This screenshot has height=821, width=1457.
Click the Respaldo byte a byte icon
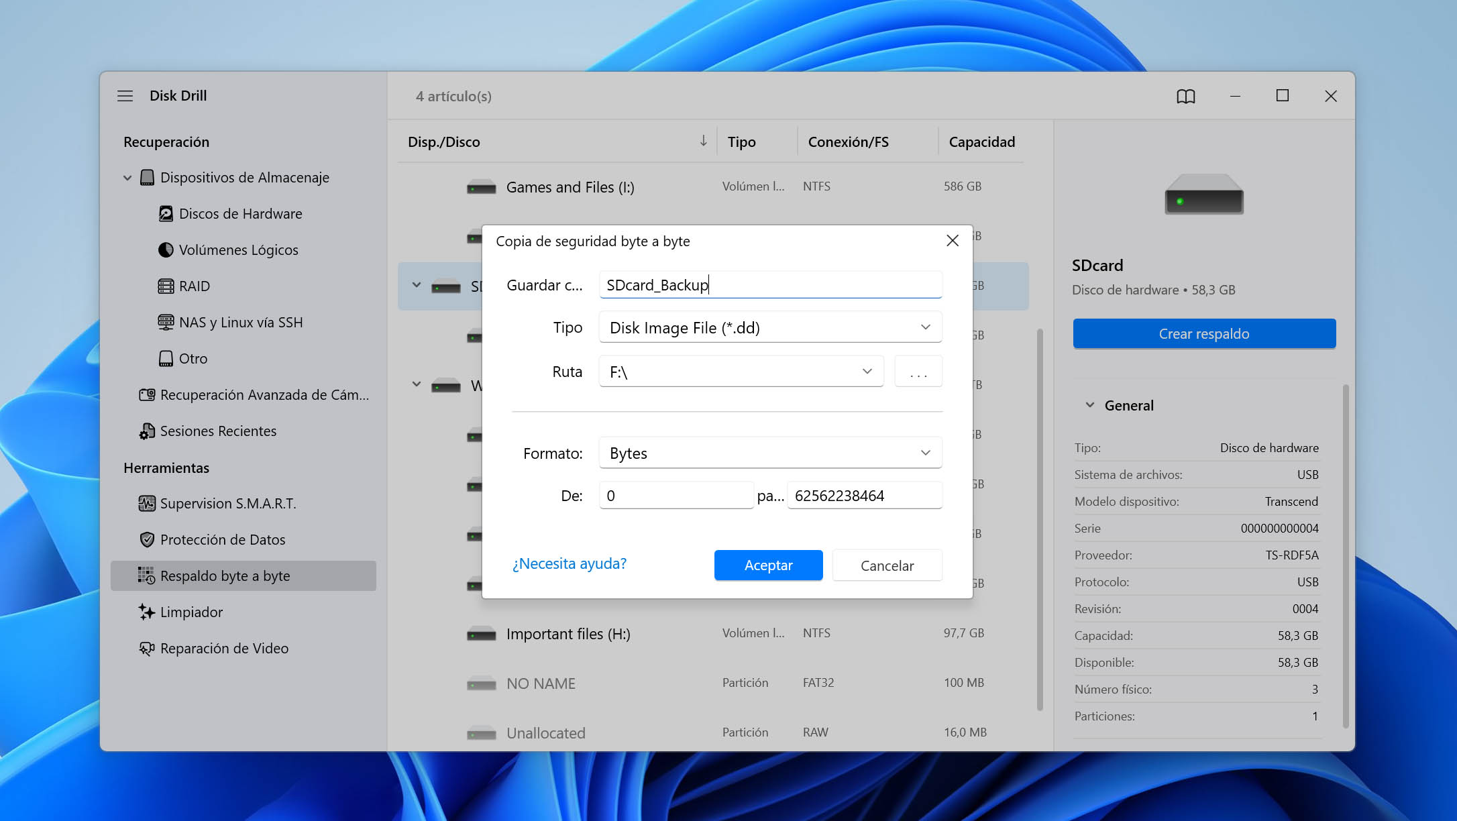pyautogui.click(x=147, y=576)
